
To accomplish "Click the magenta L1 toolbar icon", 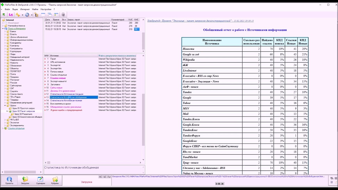I will (11, 15).
